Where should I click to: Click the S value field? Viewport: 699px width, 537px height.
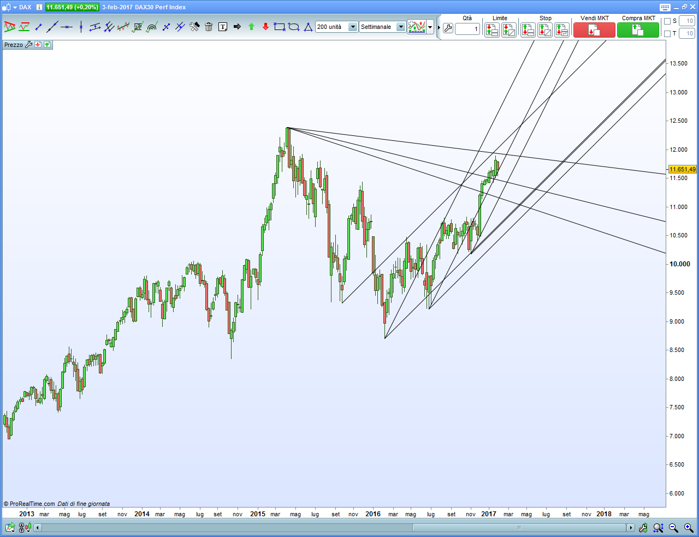(687, 21)
